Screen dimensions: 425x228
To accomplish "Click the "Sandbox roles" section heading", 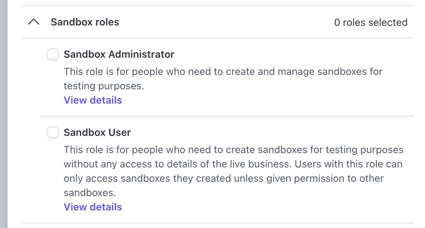I will point(85,22).
